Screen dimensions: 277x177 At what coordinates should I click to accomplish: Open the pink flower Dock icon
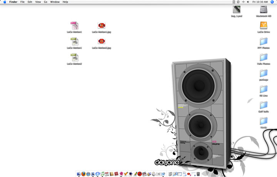[121, 174]
